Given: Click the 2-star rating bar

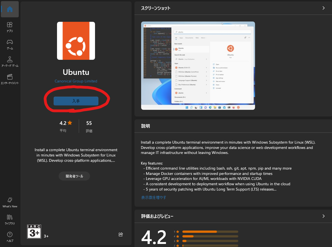Looking at the screenshot, I should click(210, 246).
